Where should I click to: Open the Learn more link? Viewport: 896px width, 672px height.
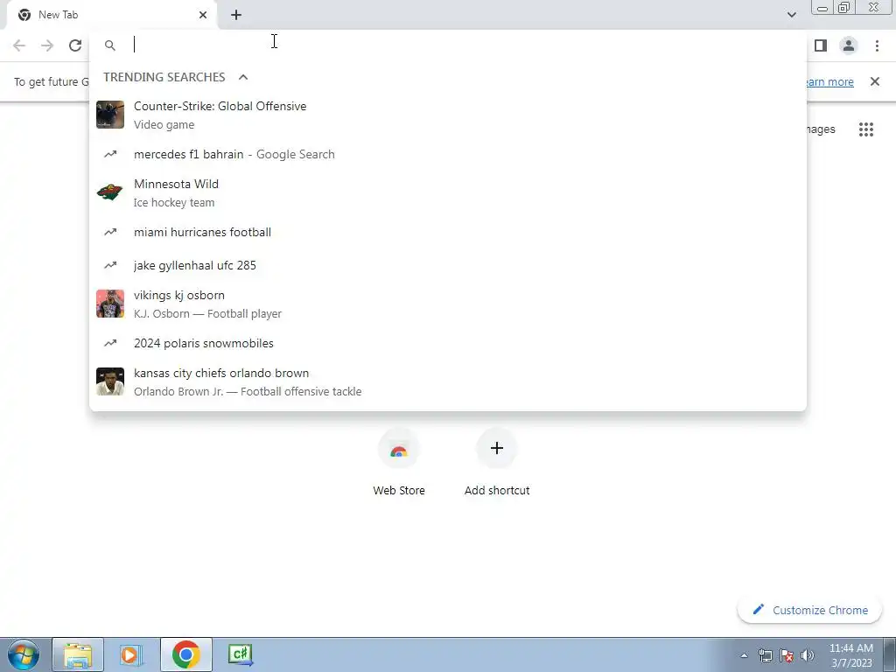coord(830,81)
